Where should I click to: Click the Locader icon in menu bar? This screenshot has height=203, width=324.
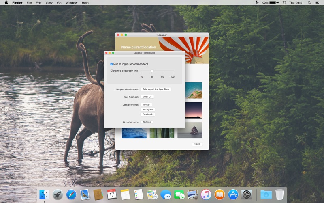[257, 3]
